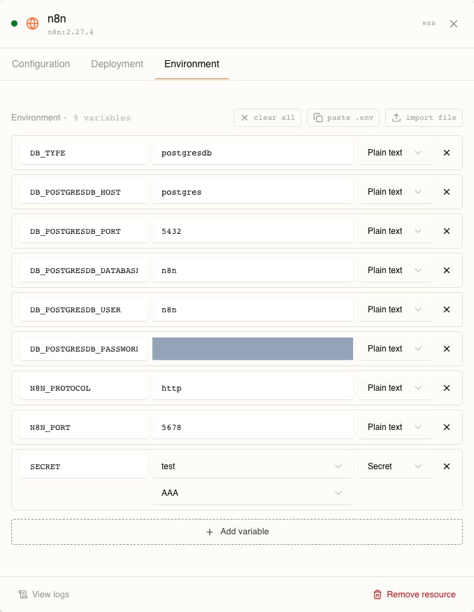The image size is (474, 612).
Task: Switch to the Configuration tab
Action: (41, 64)
